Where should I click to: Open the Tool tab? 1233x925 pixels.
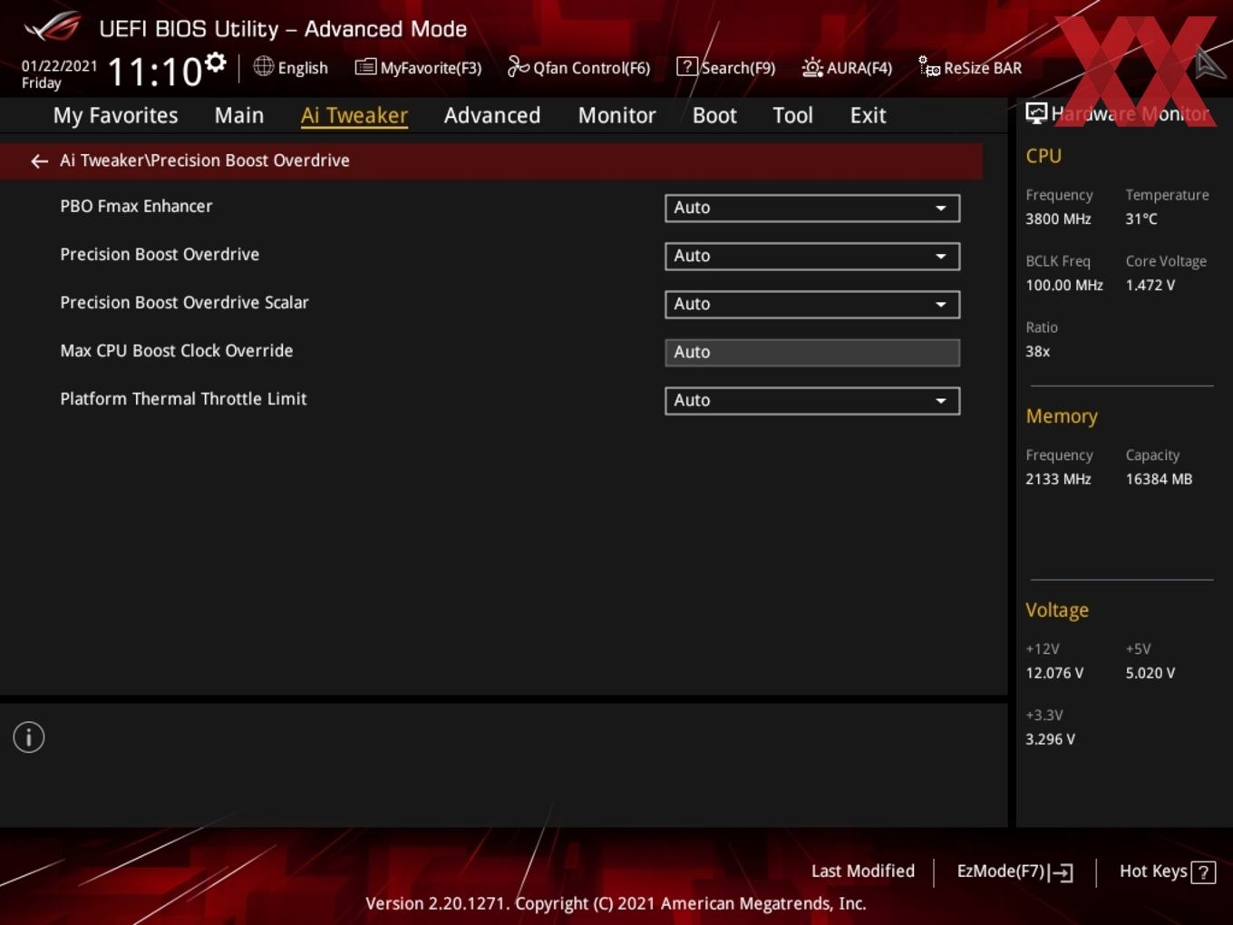point(792,115)
